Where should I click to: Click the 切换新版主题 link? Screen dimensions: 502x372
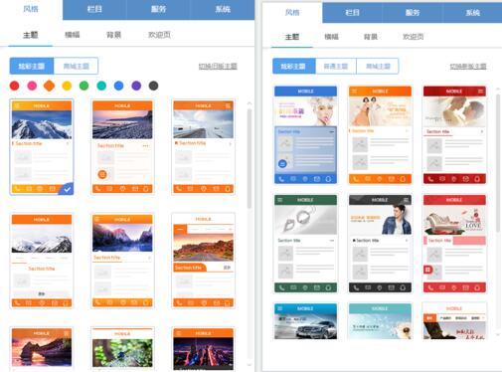[468, 67]
